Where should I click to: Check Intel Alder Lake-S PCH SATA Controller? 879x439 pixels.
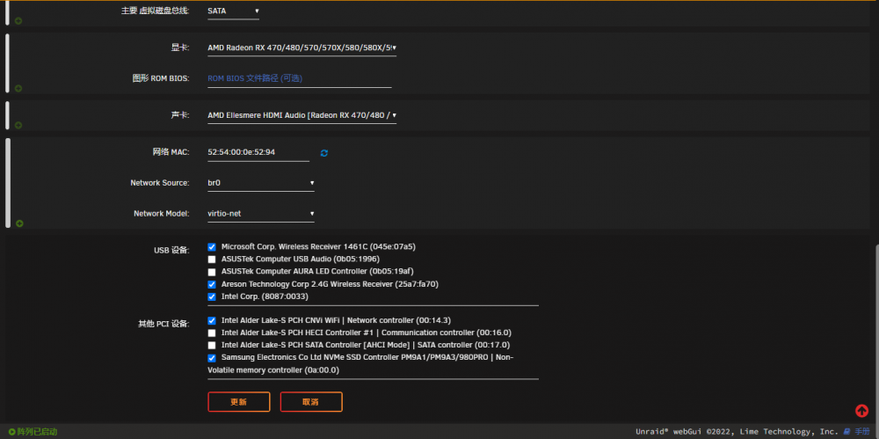click(212, 345)
